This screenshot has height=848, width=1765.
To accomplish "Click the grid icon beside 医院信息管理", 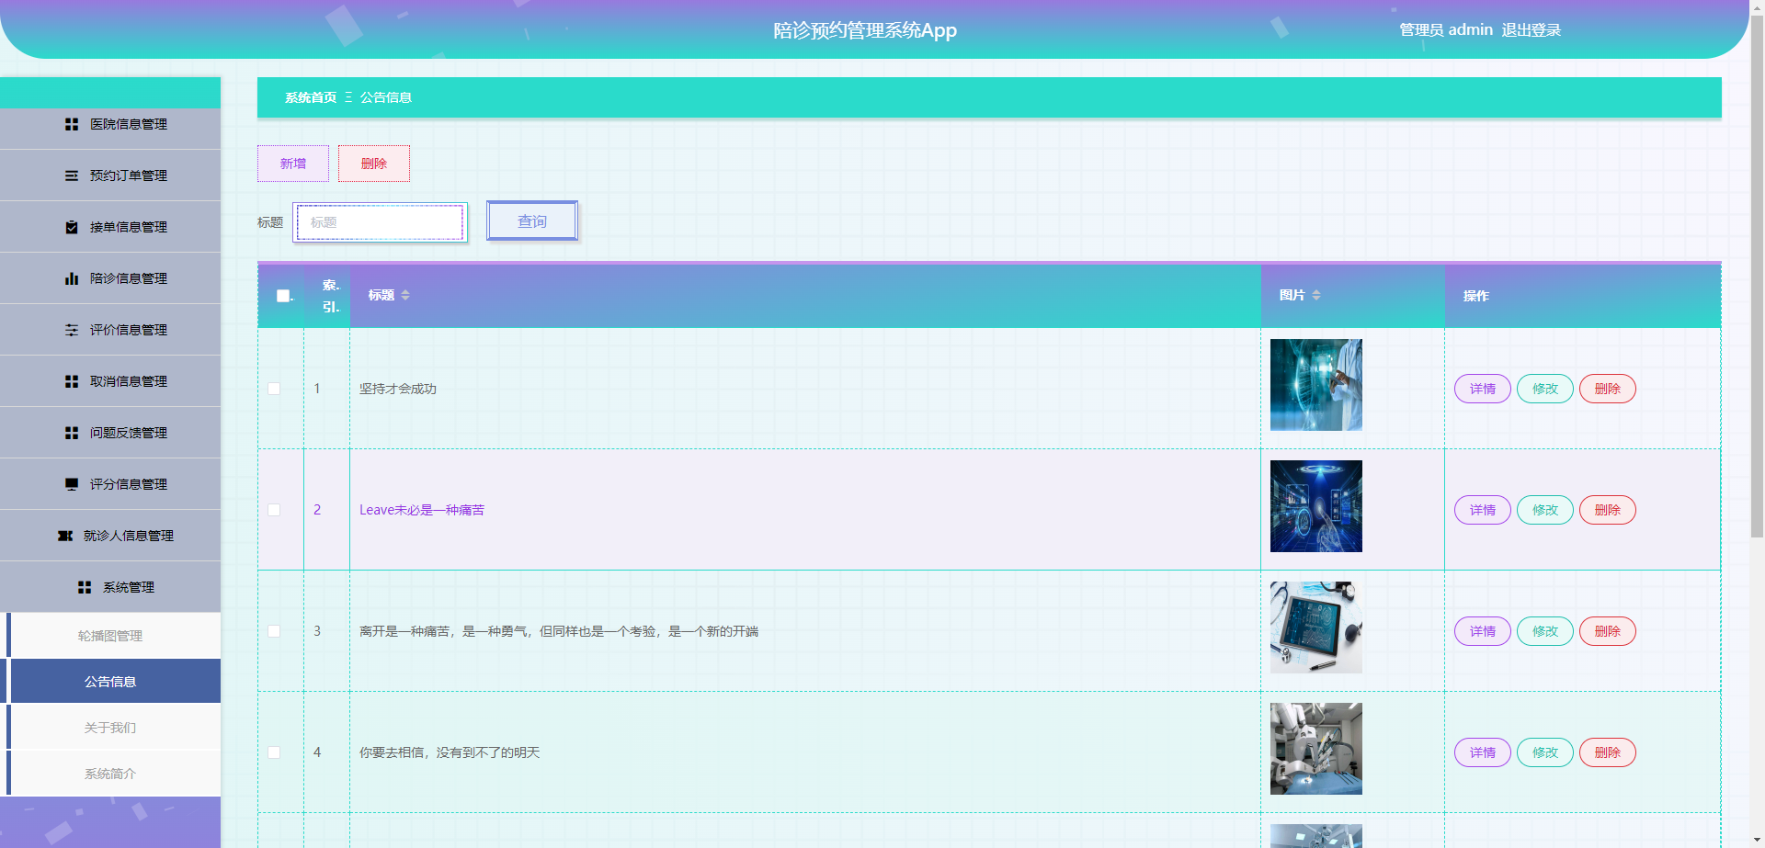I will [72, 124].
